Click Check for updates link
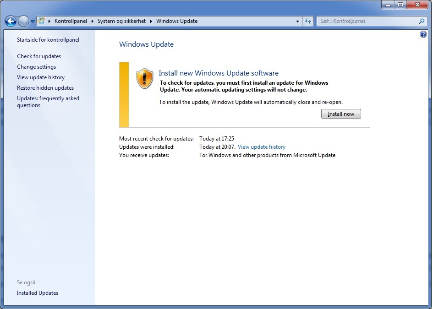The image size is (433, 309). [x=39, y=56]
